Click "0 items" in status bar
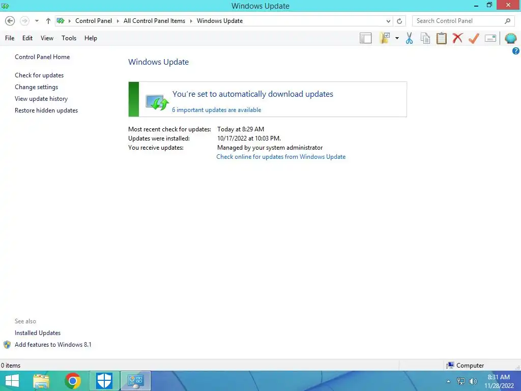521x391 pixels. click(11, 366)
